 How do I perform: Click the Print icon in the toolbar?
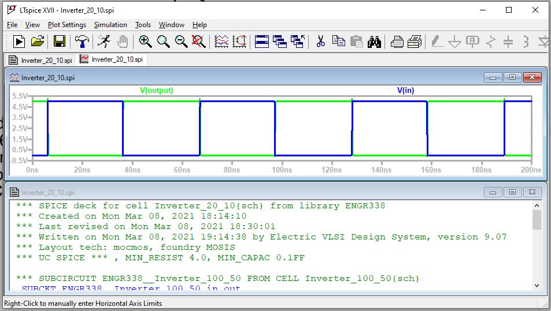(397, 42)
